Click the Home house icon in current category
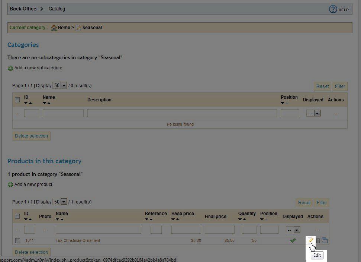This screenshot has height=262, width=361. (54, 28)
